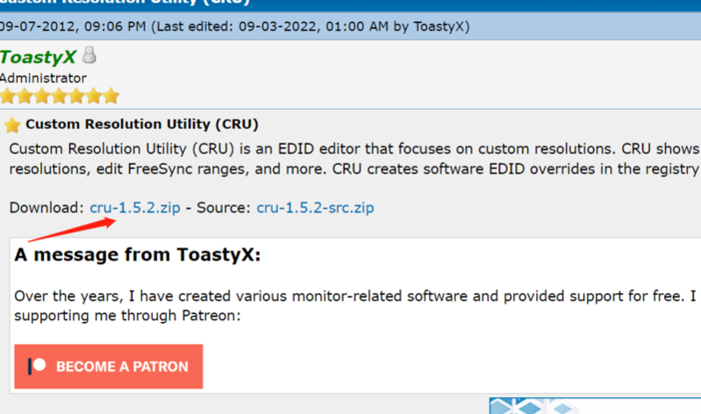
Task: Download the cru-1.5.2.zip file
Action: (x=135, y=208)
